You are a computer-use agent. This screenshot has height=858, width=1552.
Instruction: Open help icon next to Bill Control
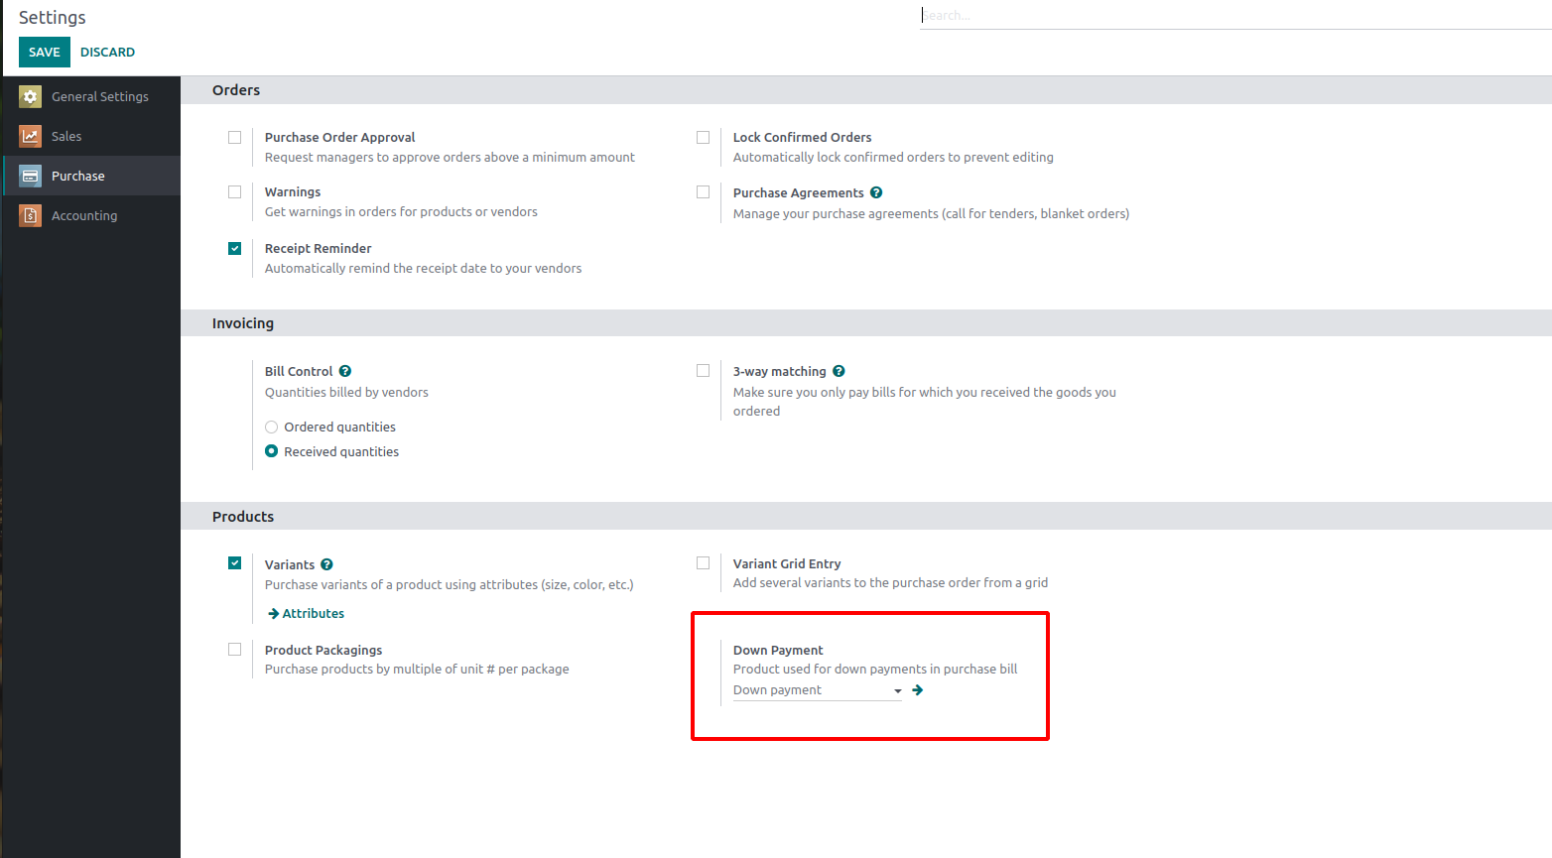[345, 371]
